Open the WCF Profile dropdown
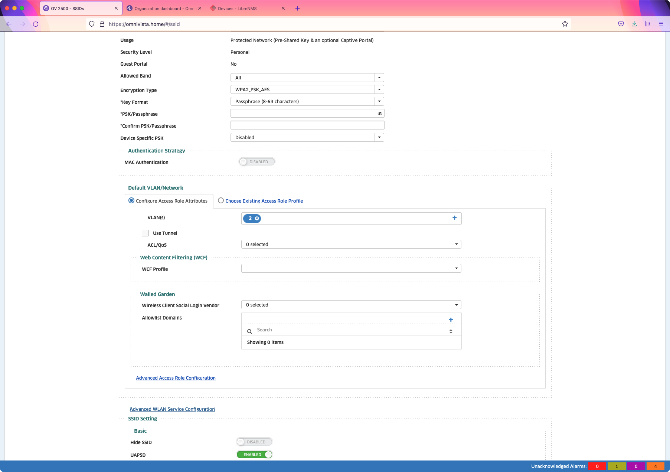This screenshot has height=472, width=670. pos(456,268)
